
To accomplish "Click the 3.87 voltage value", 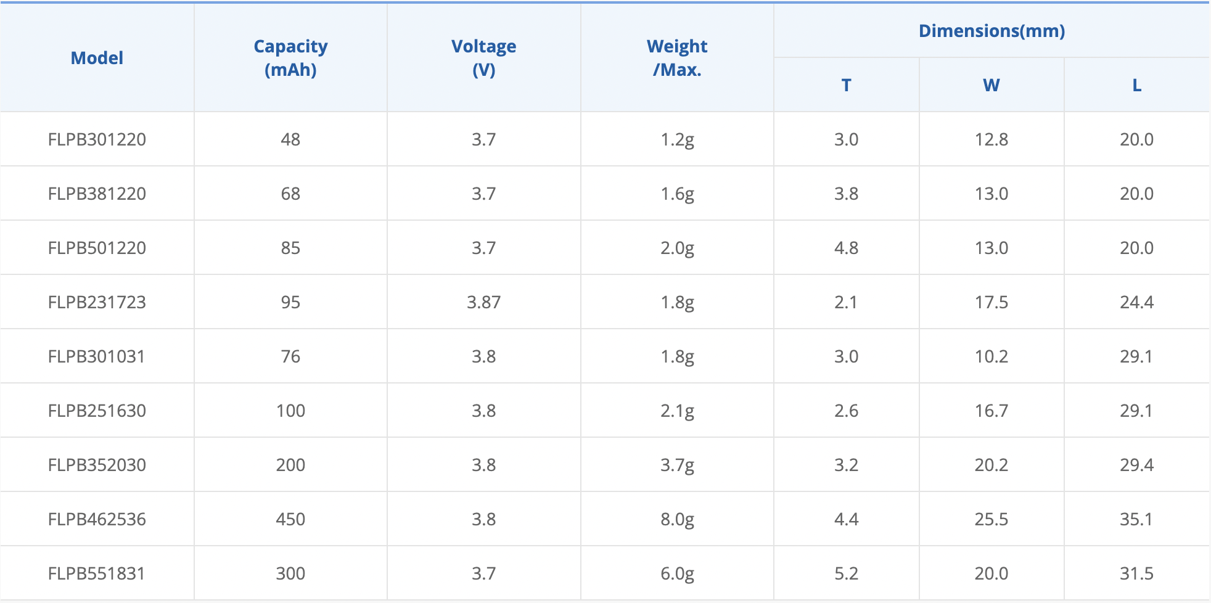I will coord(483,302).
